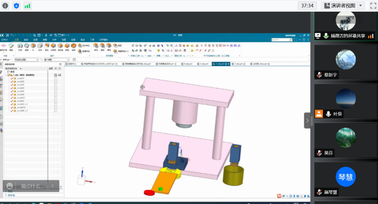
Task: Switch to the 2_stp.prt document tab
Action: [238, 64]
